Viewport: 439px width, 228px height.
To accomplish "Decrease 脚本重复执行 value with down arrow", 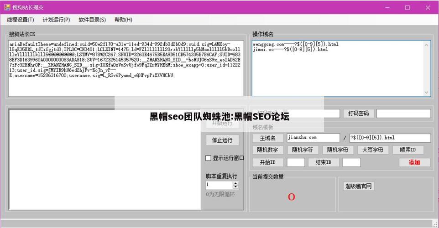I will (x=236, y=187).
